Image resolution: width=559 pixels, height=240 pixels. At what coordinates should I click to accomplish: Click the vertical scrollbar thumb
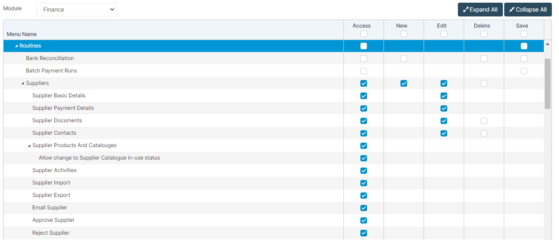tap(547, 83)
